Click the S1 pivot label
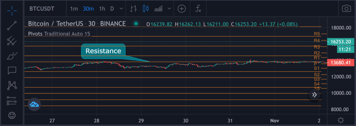Screen dimensions: 356x126 pyautogui.click(x=317, y=68)
